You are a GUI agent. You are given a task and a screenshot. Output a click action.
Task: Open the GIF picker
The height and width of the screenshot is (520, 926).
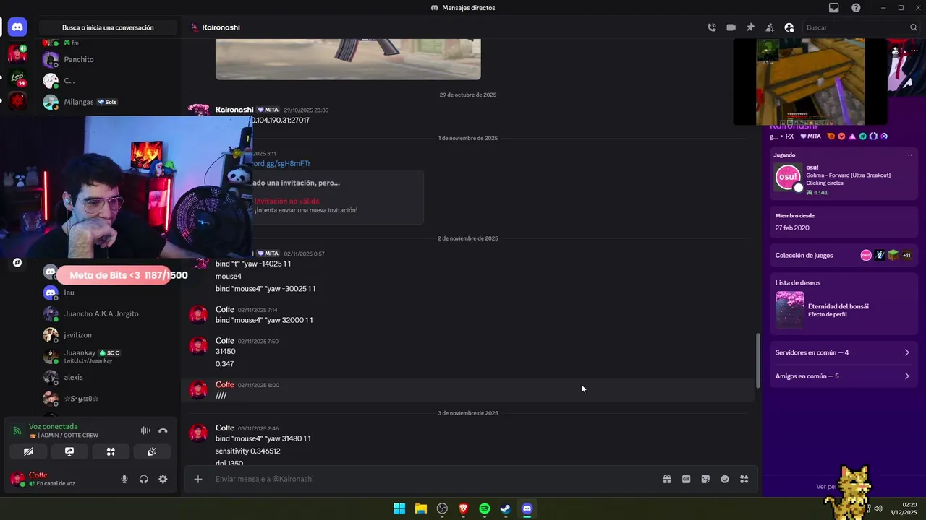pos(686,479)
